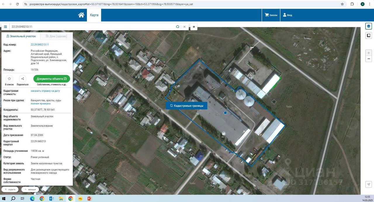The width and height of the screenshot is (374, 202).
Task: Click the browser address bar URL
Action: click(111, 4)
